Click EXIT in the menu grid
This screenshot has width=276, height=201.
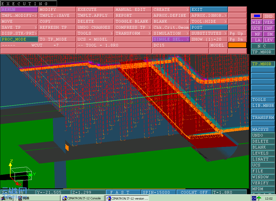209,9
